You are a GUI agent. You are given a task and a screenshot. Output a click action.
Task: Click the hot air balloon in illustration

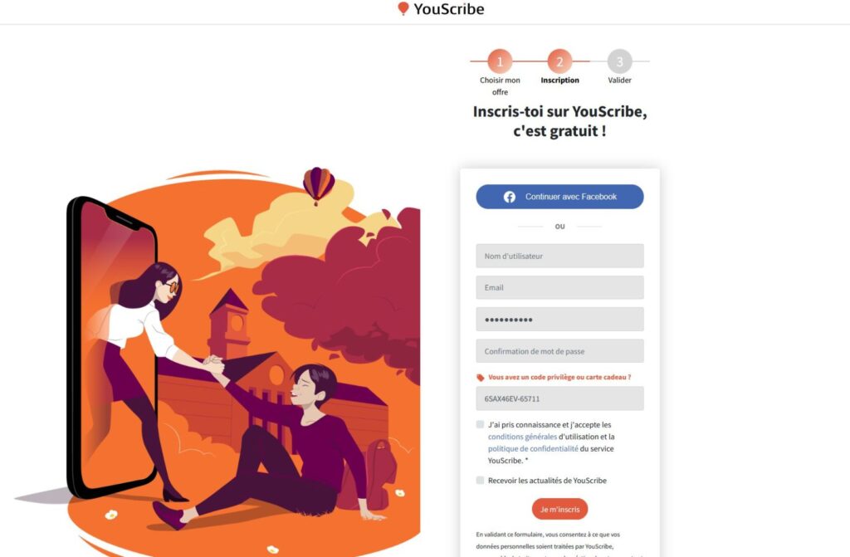tap(319, 185)
